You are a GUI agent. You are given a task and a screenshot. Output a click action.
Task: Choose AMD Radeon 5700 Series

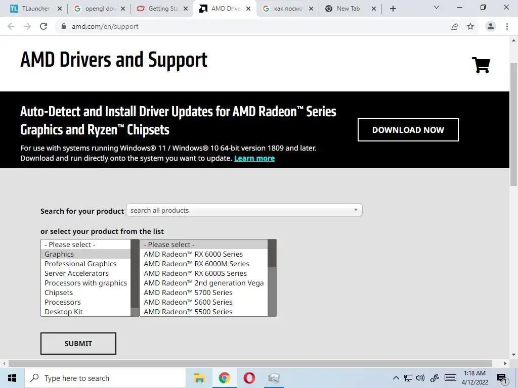(204, 293)
